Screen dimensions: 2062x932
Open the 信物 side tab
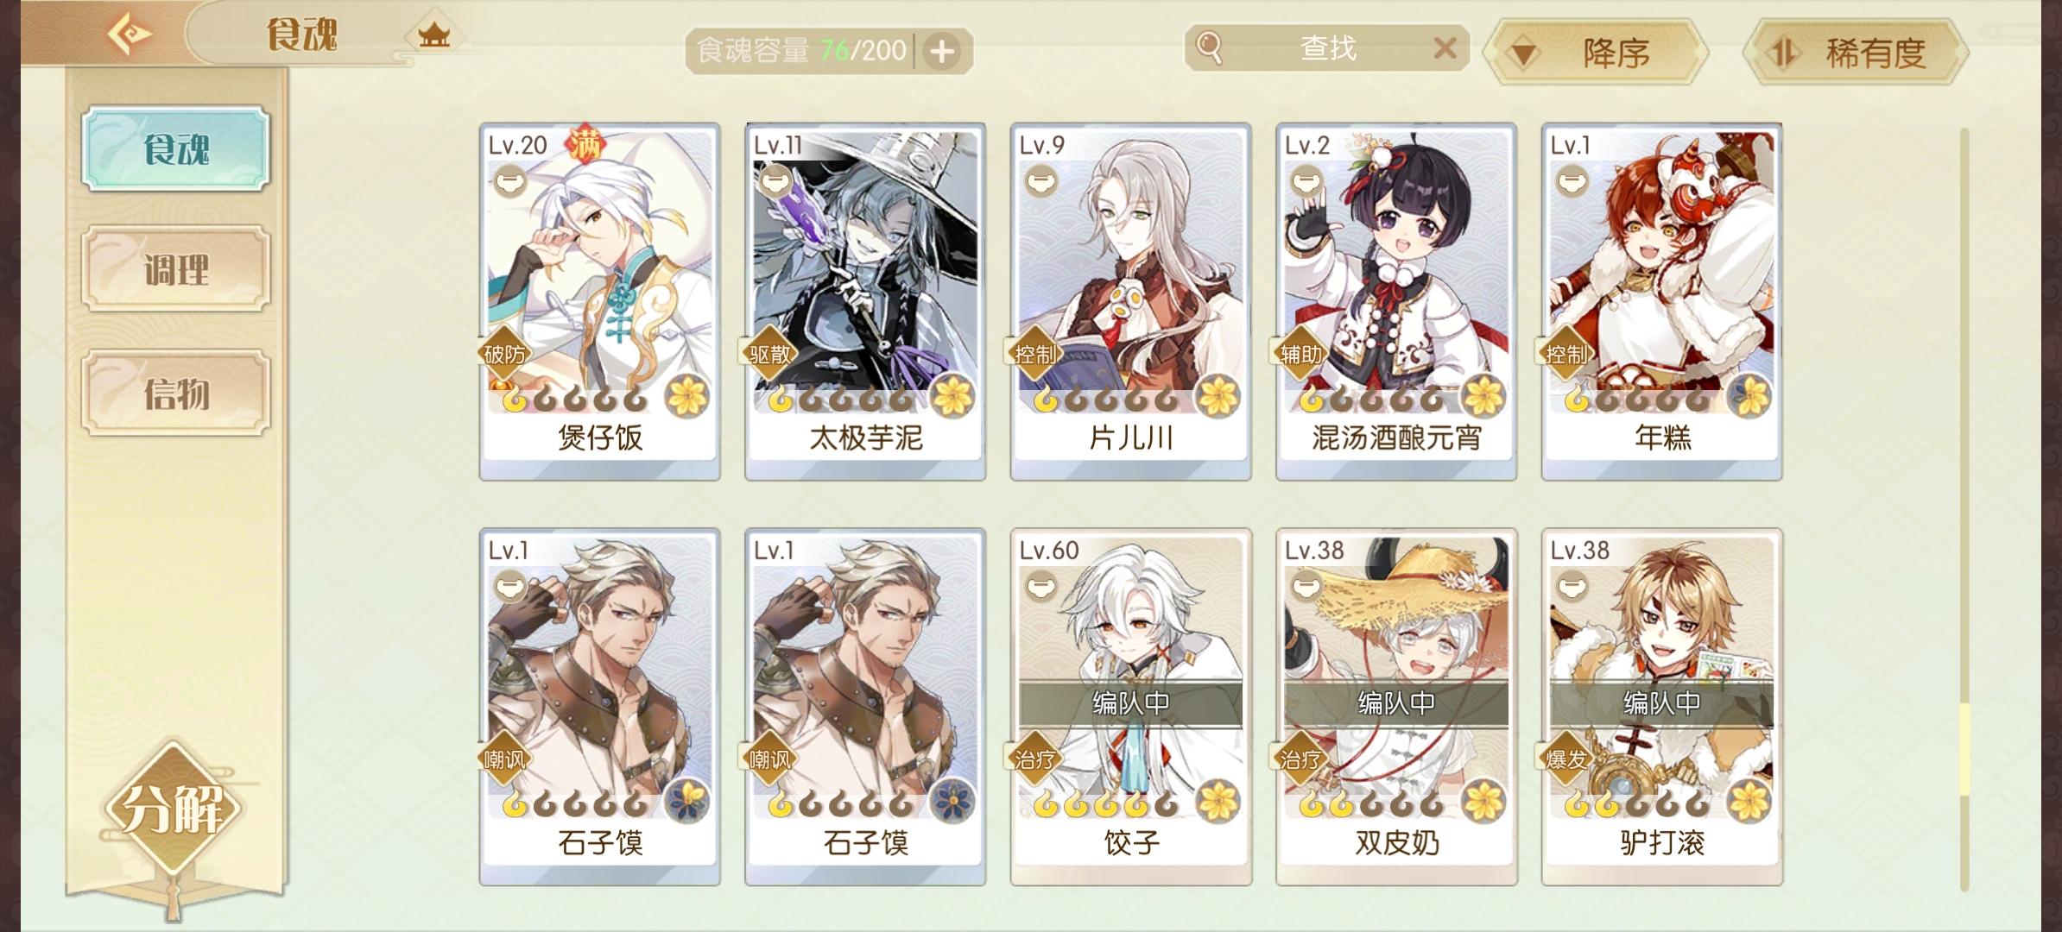(x=176, y=394)
